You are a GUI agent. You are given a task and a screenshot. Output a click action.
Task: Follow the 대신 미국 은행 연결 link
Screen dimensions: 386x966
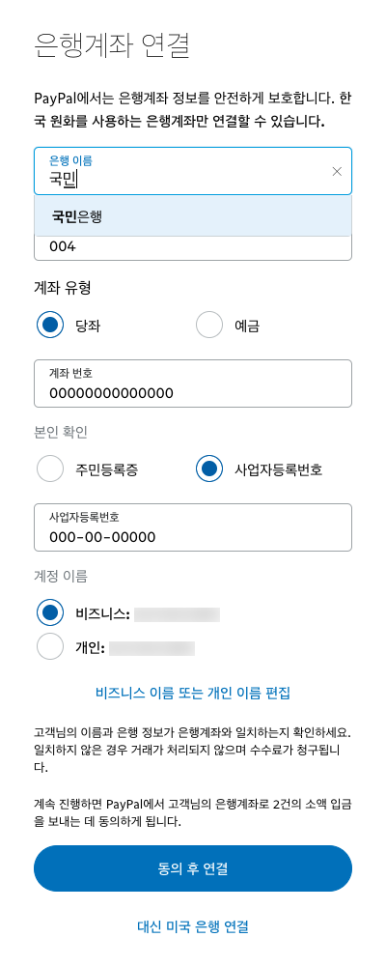(x=193, y=926)
